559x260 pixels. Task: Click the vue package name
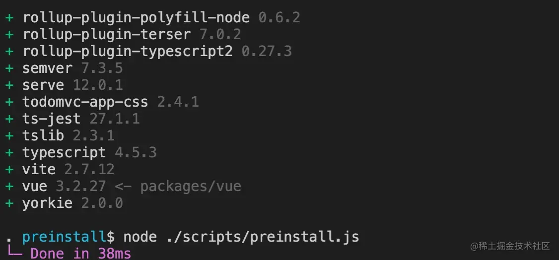[35, 186]
